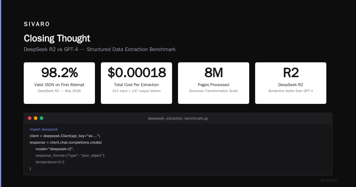
Task: Click 'Borderline better than GPT-4' caption
Action: pyautogui.click(x=291, y=91)
